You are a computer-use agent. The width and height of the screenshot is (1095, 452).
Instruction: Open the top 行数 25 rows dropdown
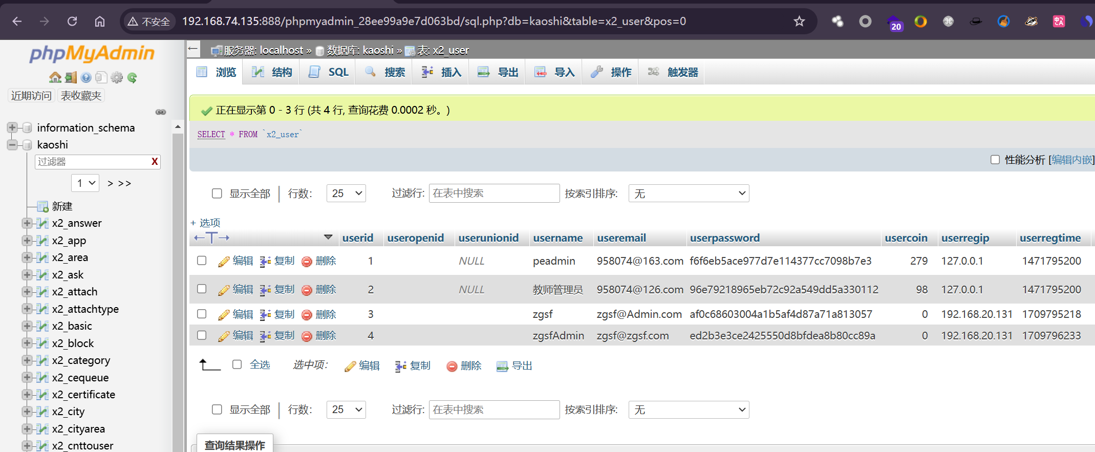(346, 193)
